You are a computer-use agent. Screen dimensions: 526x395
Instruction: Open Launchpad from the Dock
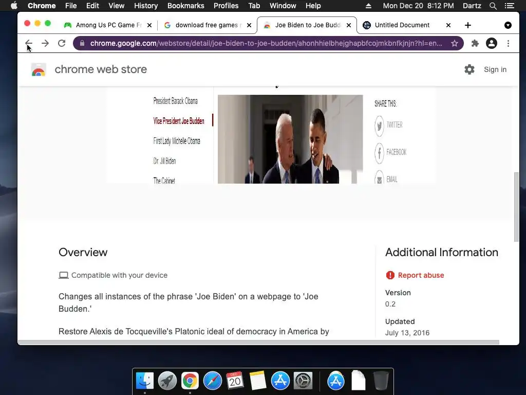[x=167, y=381]
